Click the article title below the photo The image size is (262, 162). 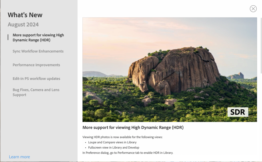click(133, 128)
